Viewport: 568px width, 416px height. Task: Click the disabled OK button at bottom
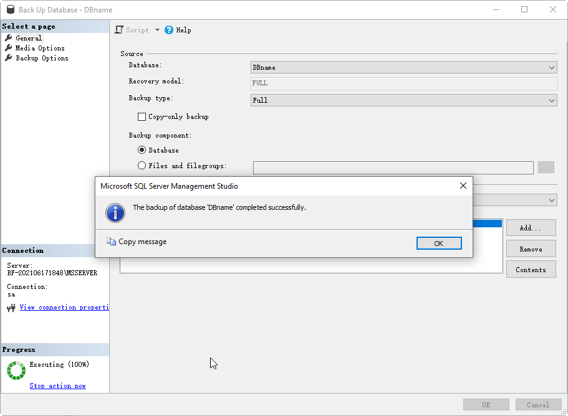pos(486,404)
